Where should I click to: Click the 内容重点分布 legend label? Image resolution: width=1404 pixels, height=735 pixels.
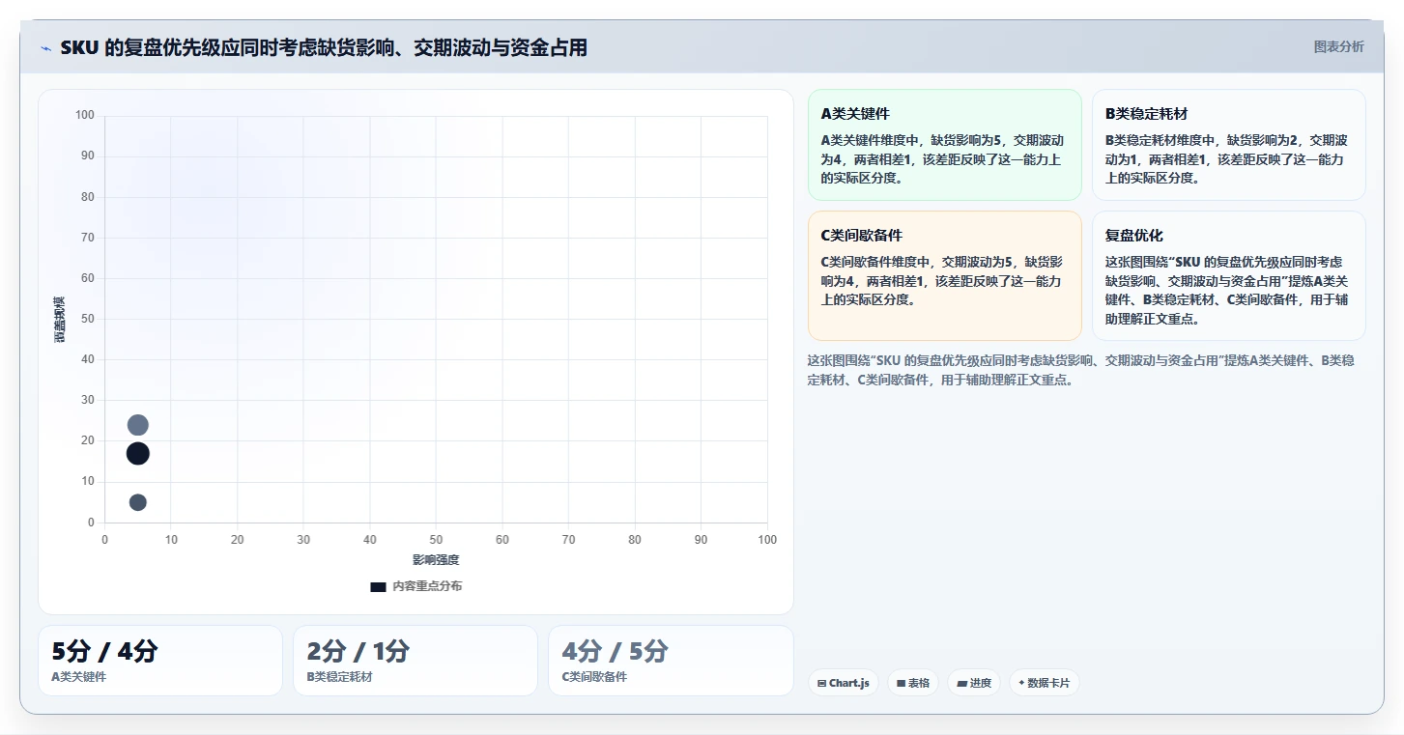426,586
